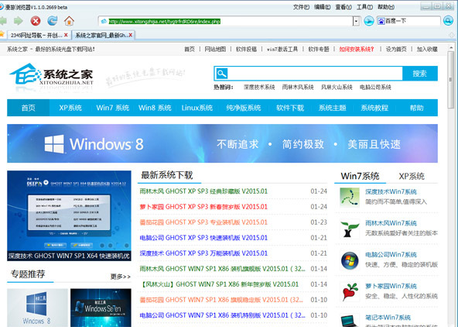The width and height of the screenshot is (458, 327).
Task: Click the DEEPIN GHOST WIN7 slideshow image
Action: click(x=69, y=215)
